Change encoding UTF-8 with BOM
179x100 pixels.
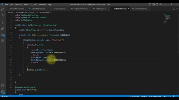coord(155,96)
